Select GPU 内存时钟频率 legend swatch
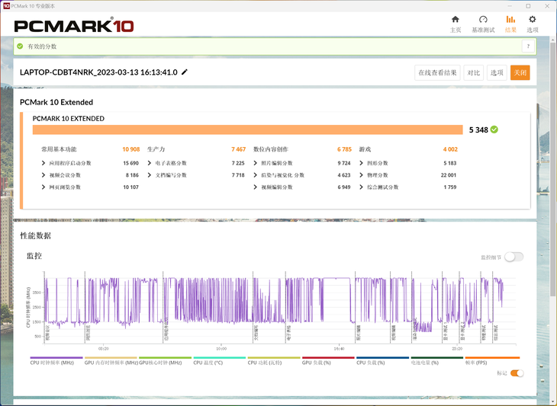The height and width of the screenshot is (406, 557). click(111, 358)
